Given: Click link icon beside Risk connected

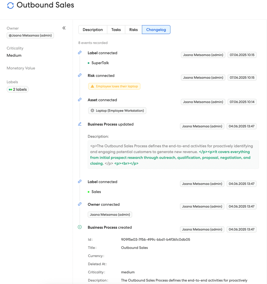Looking at the screenshot, I should click(x=80, y=75).
